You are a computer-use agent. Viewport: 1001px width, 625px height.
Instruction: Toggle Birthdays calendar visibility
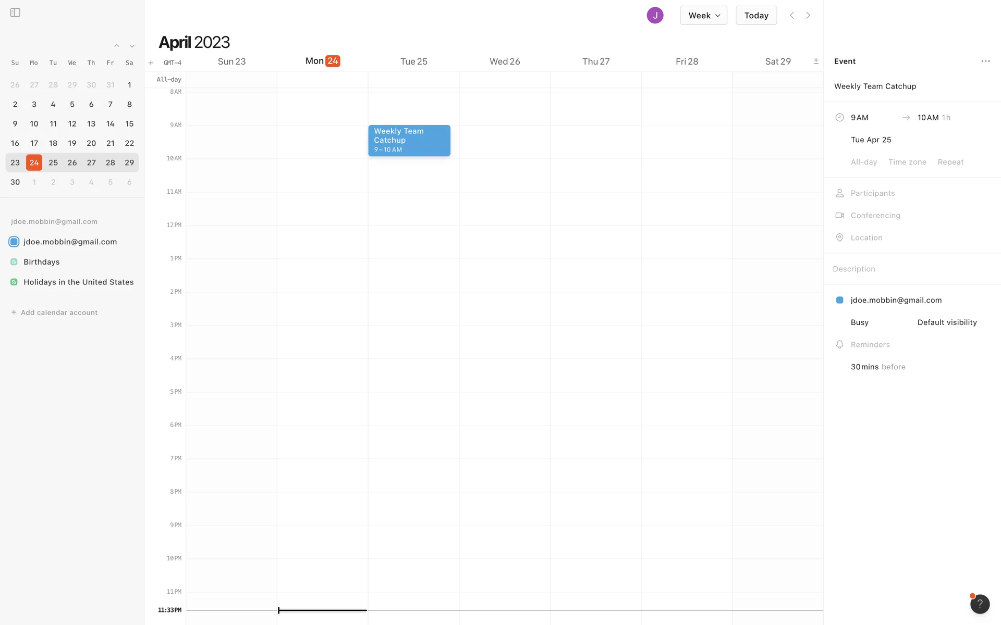pos(14,262)
